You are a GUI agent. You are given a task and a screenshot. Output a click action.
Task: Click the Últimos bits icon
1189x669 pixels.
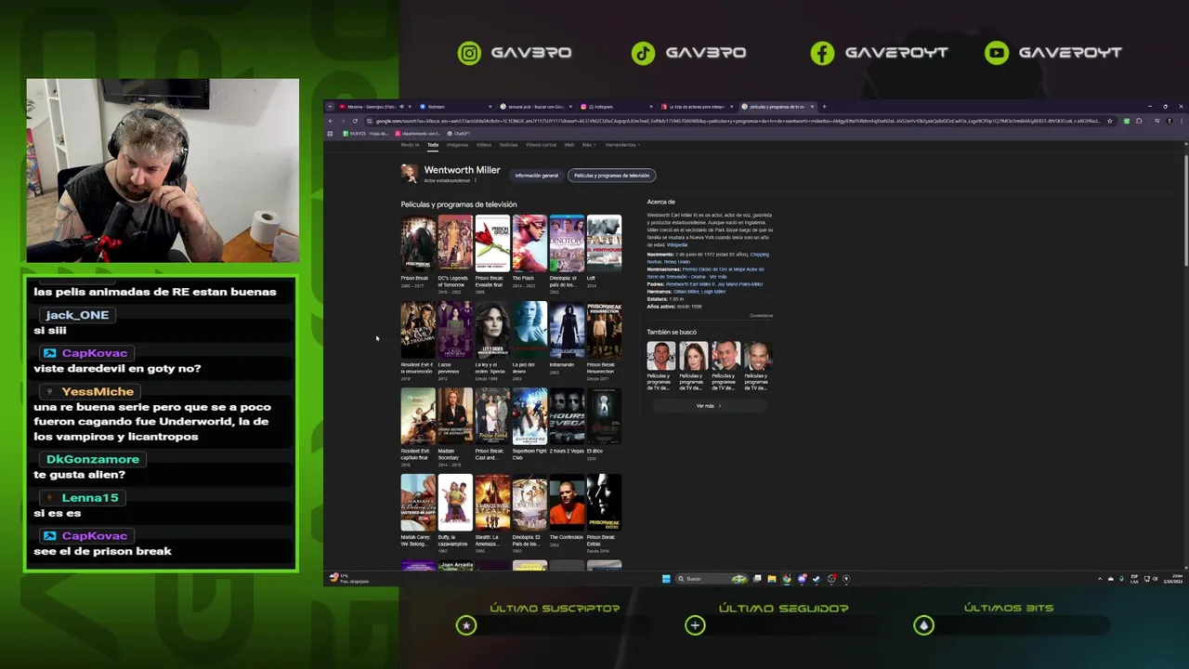[923, 625]
